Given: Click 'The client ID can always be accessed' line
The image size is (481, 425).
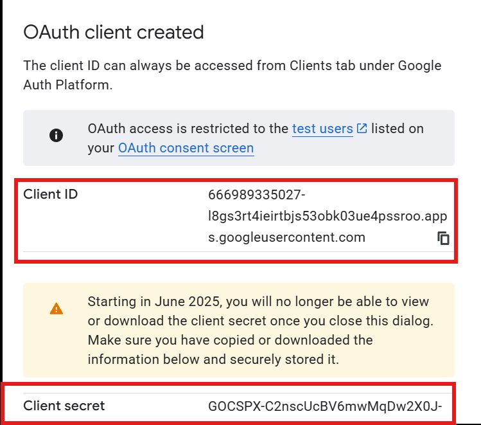Looking at the screenshot, I should pos(232,66).
